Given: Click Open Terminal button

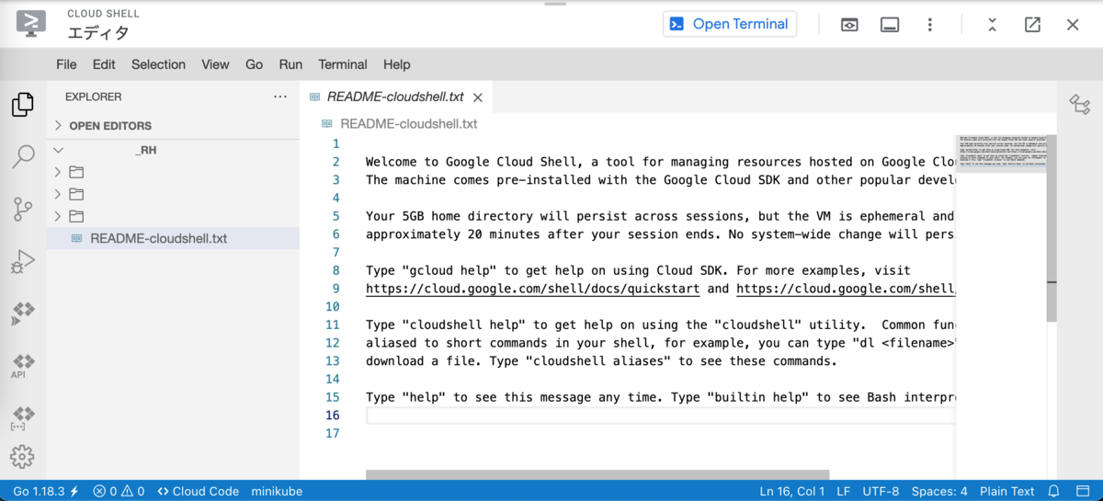Looking at the screenshot, I should (x=730, y=24).
